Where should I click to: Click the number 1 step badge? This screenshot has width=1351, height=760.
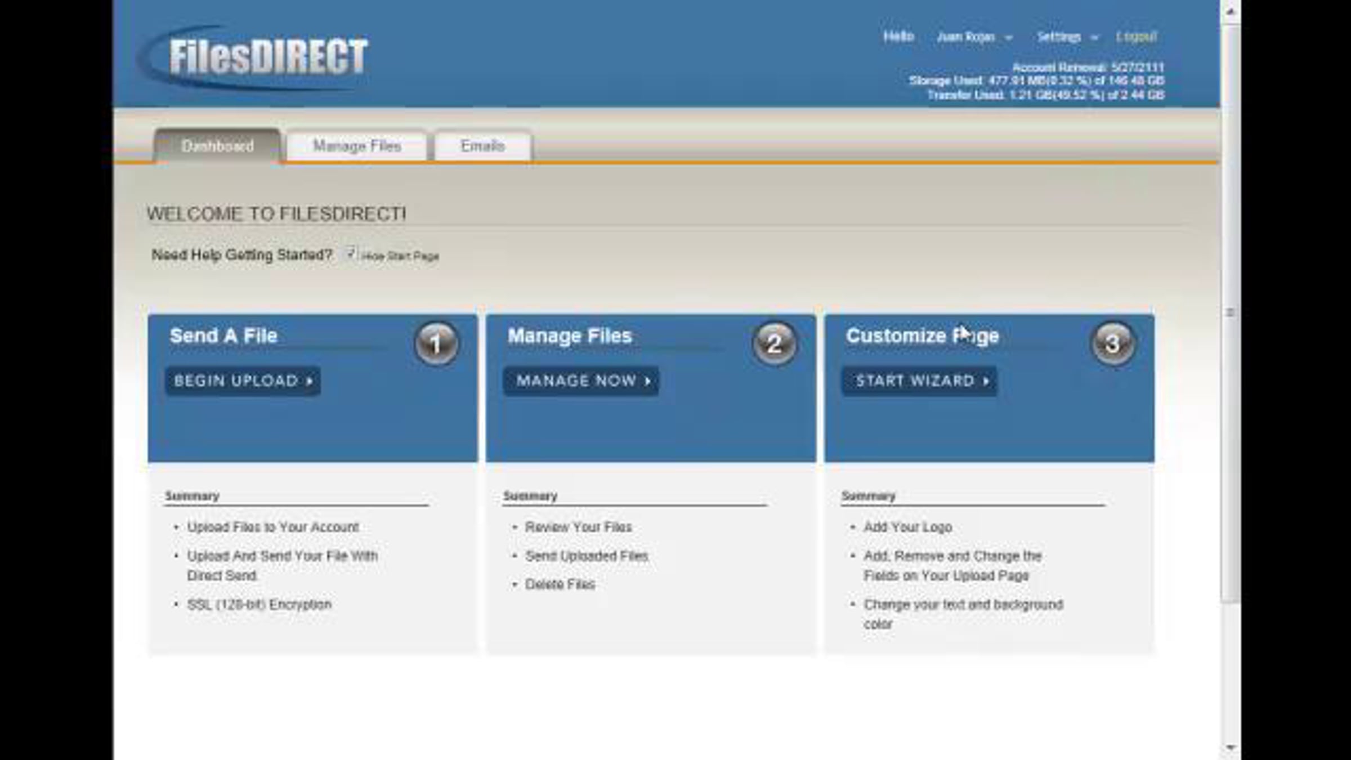[436, 343]
